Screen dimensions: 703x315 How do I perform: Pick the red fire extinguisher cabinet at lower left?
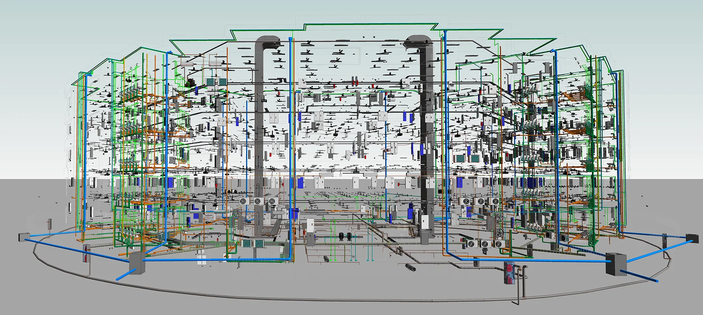pos(86,253)
